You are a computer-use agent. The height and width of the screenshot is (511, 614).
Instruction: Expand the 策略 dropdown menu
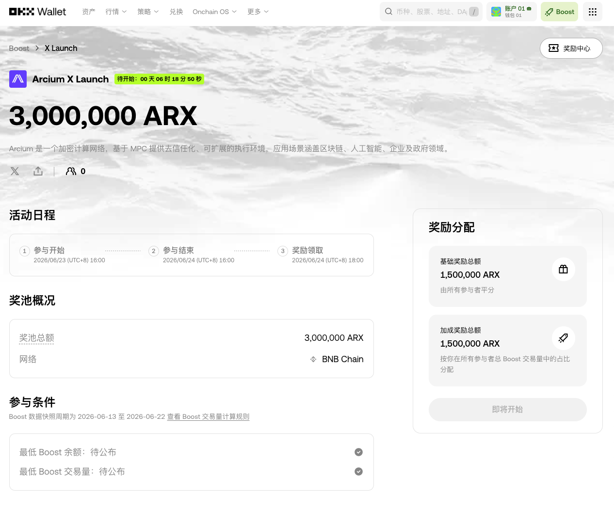click(x=148, y=12)
